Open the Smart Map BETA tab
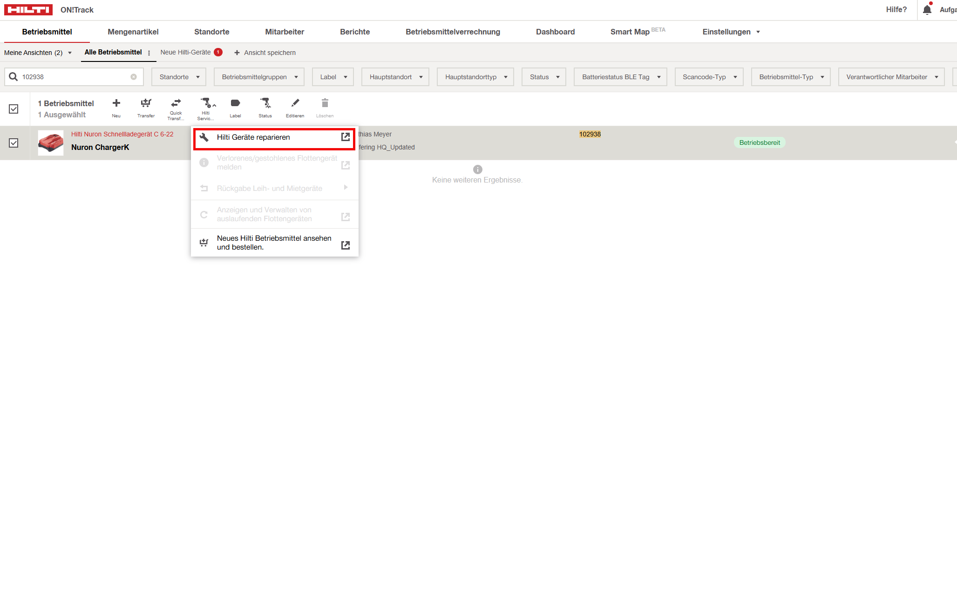957x589 pixels. point(638,32)
